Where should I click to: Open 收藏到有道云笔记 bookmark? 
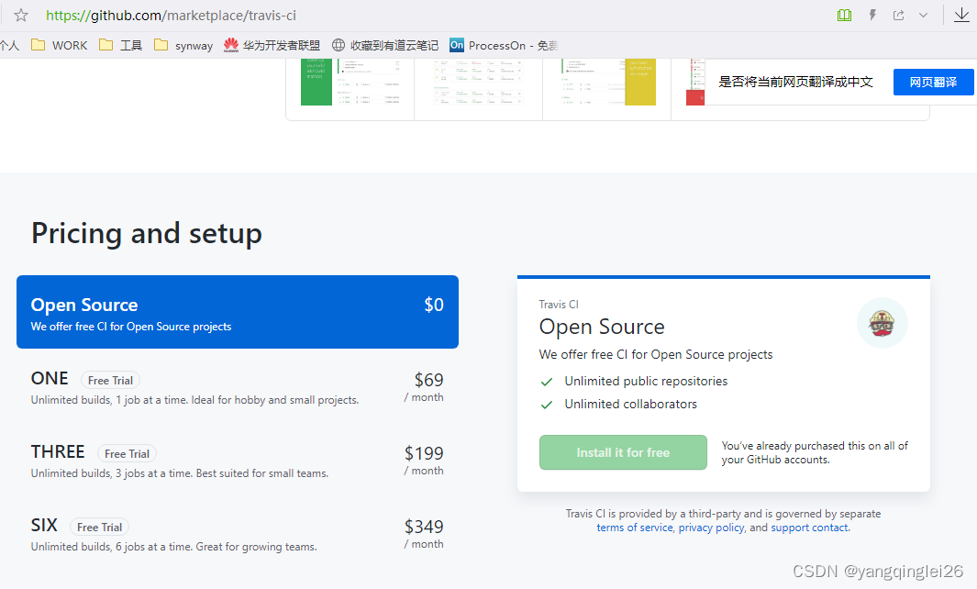tap(385, 45)
